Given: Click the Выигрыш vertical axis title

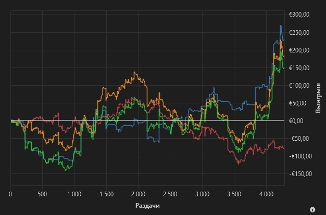Looking at the screenshot, I should [x=318, y=98].
